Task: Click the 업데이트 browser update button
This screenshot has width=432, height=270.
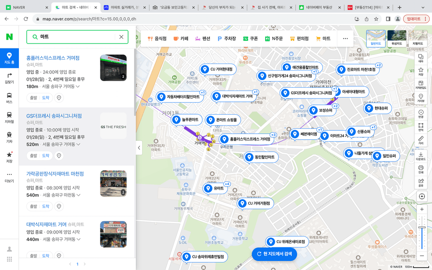Action: (x=416, y=19)
